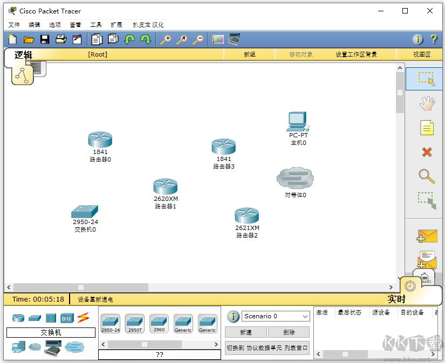Select the 2950-24 交换机0 switch on canvas
Image resolution: width=445 pixels, height=363 pixels.
click(85, 212)
